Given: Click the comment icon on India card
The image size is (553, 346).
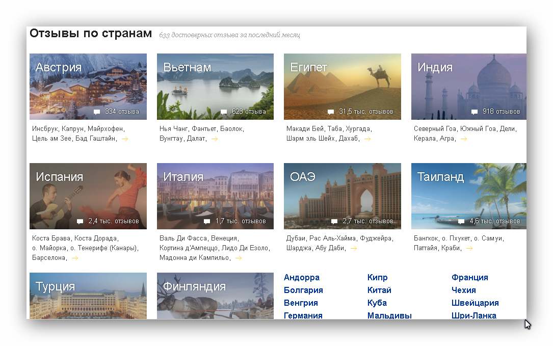Looking at the screenshot, I should [475, 112].
